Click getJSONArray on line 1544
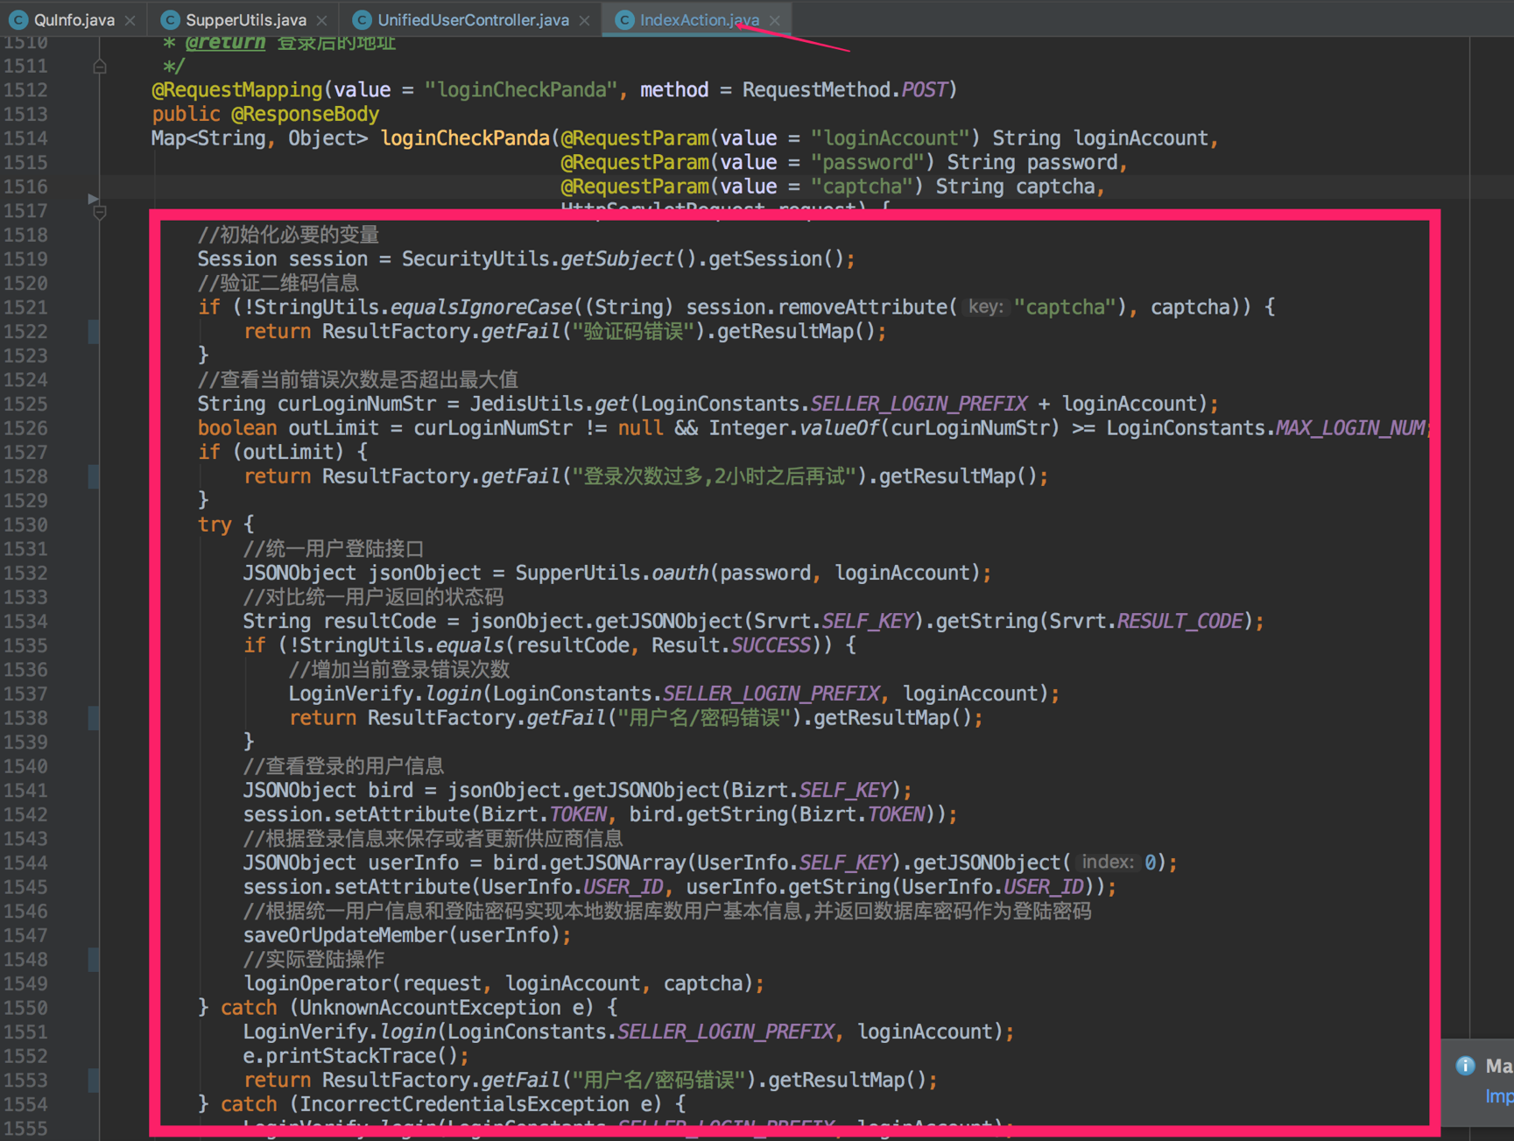Screen dimensions: 1514x1141 coord(623,863)
